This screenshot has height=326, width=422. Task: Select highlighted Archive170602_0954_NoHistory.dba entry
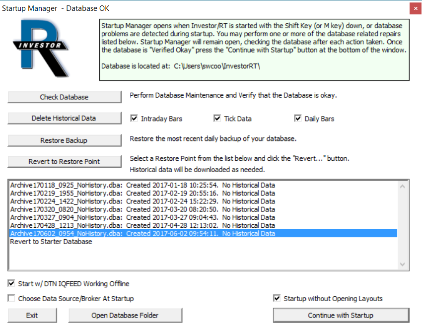(x=203, y=234)
